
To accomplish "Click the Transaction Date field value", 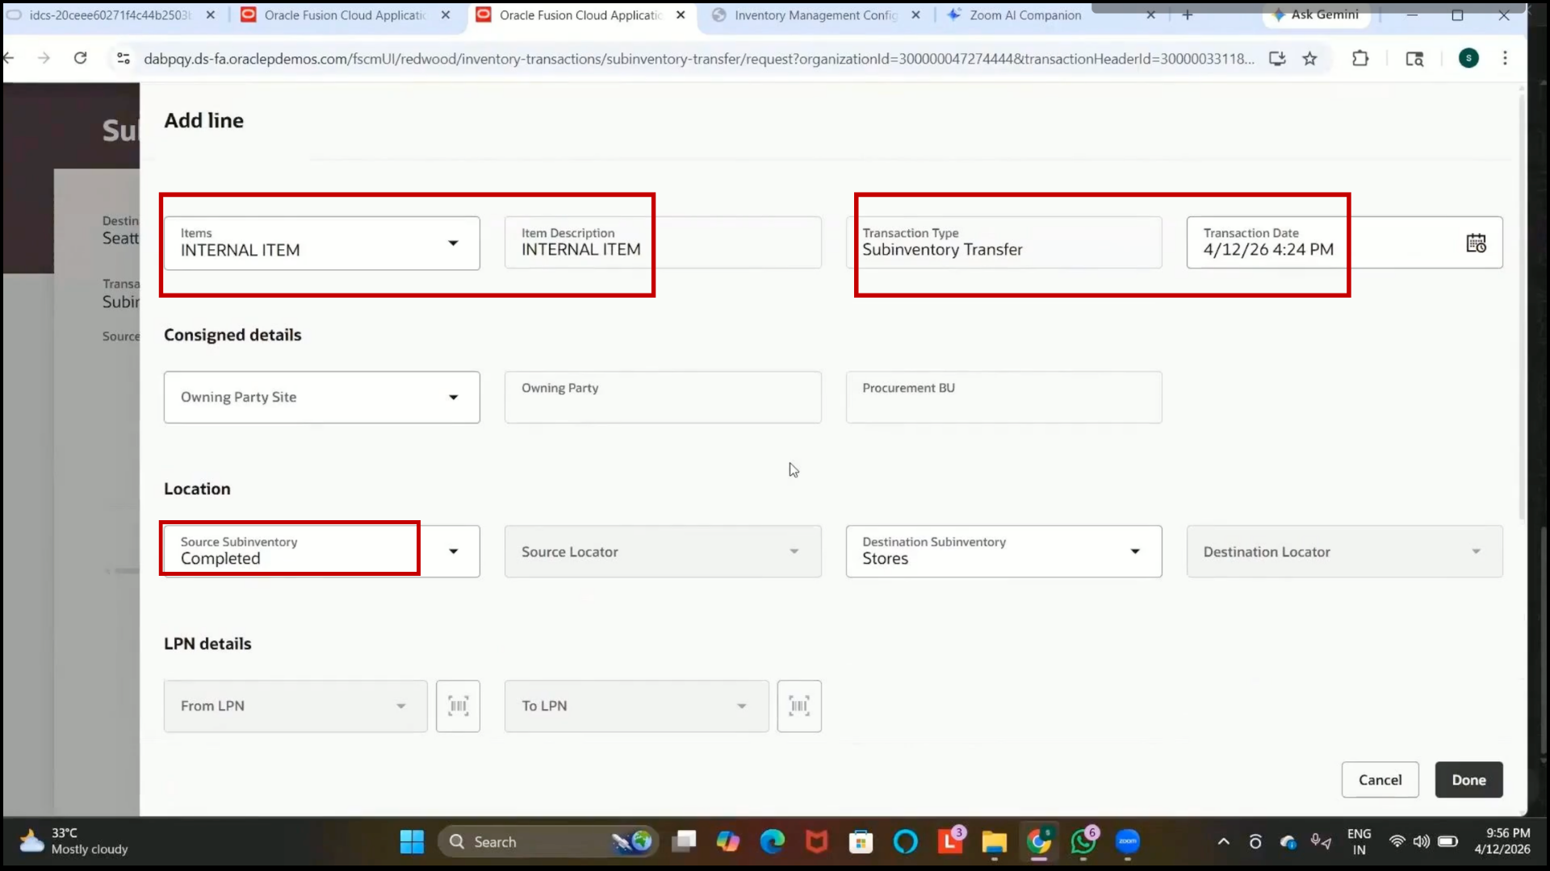I will pyautogui.click(x=1268, y=250).
